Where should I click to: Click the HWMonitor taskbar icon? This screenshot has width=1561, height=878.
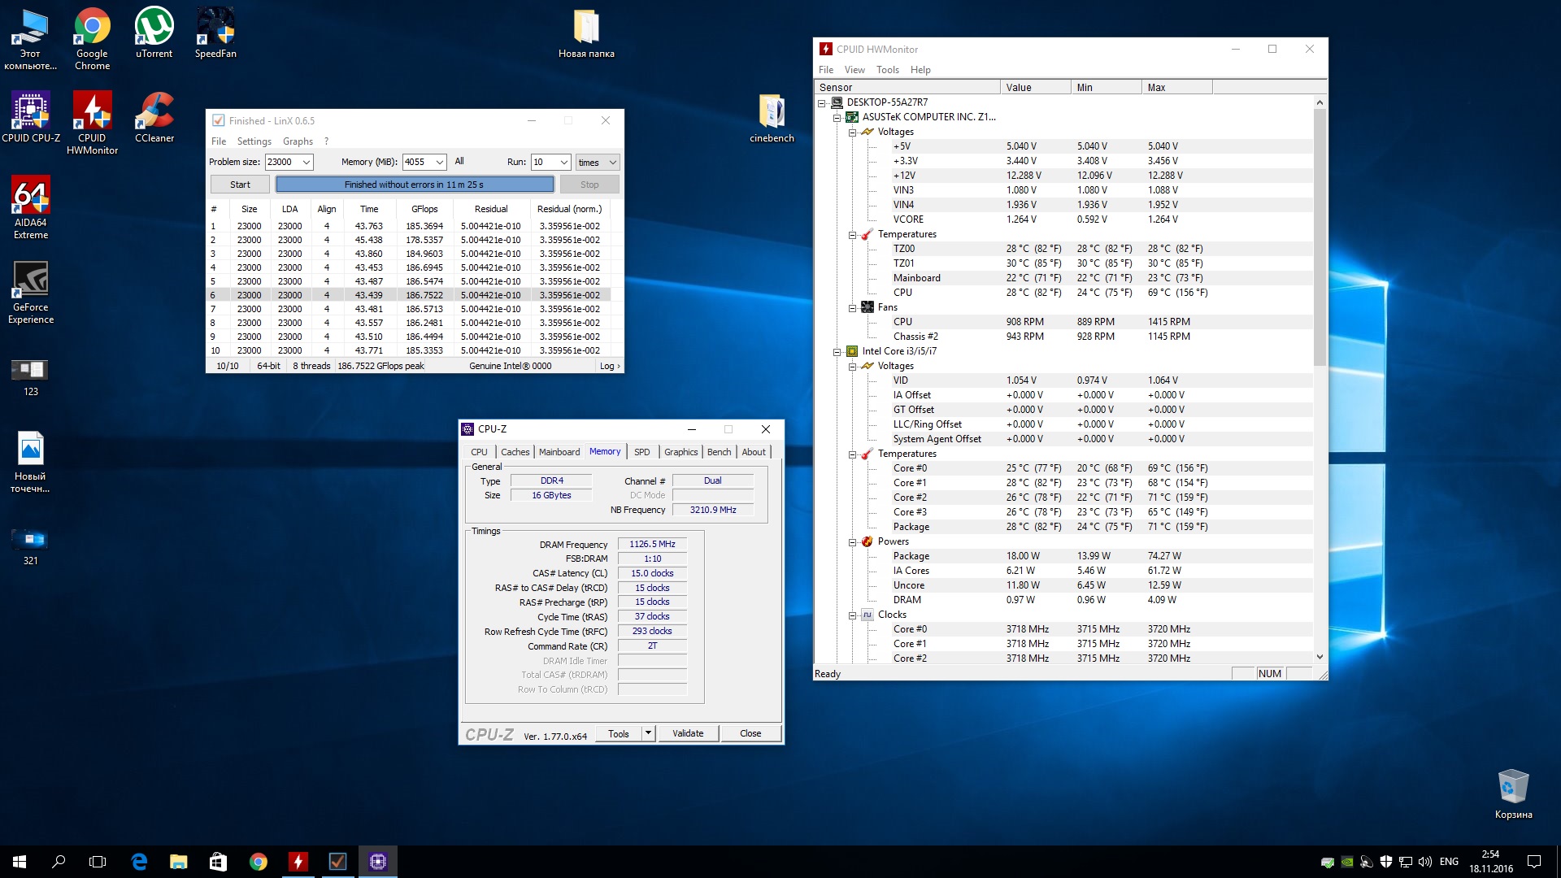tap(298, 862)
